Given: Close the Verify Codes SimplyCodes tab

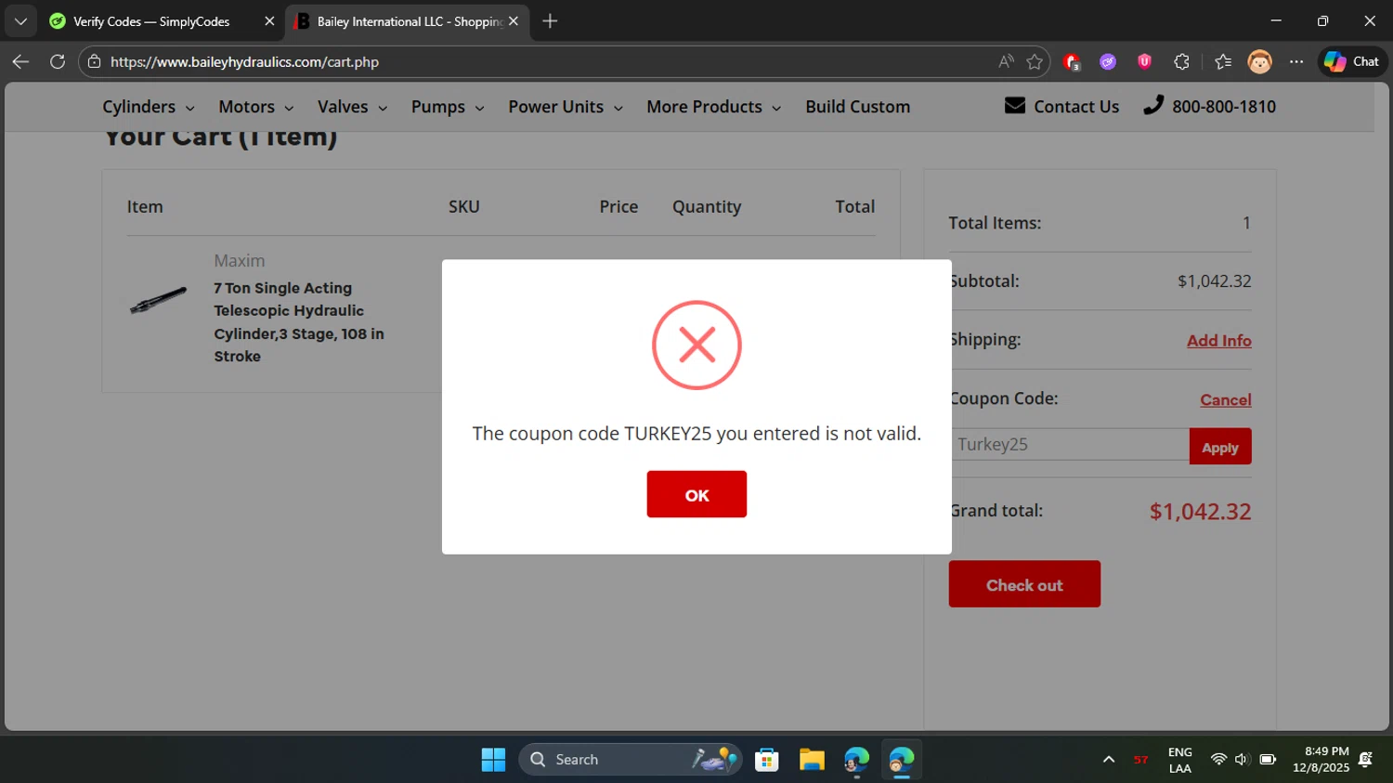Looking at the screenshot, I should coord(269,20).
